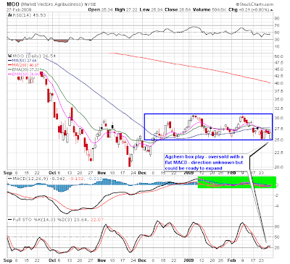The height and width of the screenshot is (264, 290).
Task: Click the 70 level on RSI axis
Action: 277,25
